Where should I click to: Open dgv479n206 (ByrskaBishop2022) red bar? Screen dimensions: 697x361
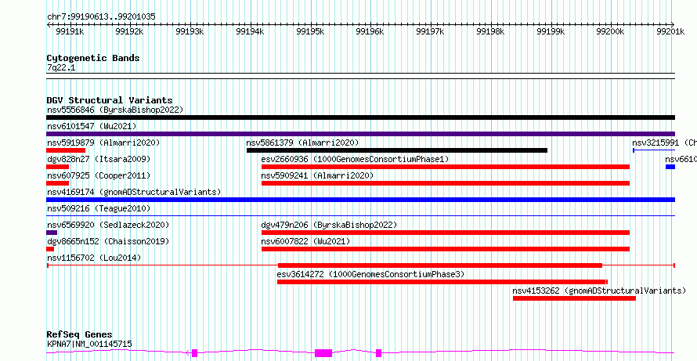click(x=446, y=233)
